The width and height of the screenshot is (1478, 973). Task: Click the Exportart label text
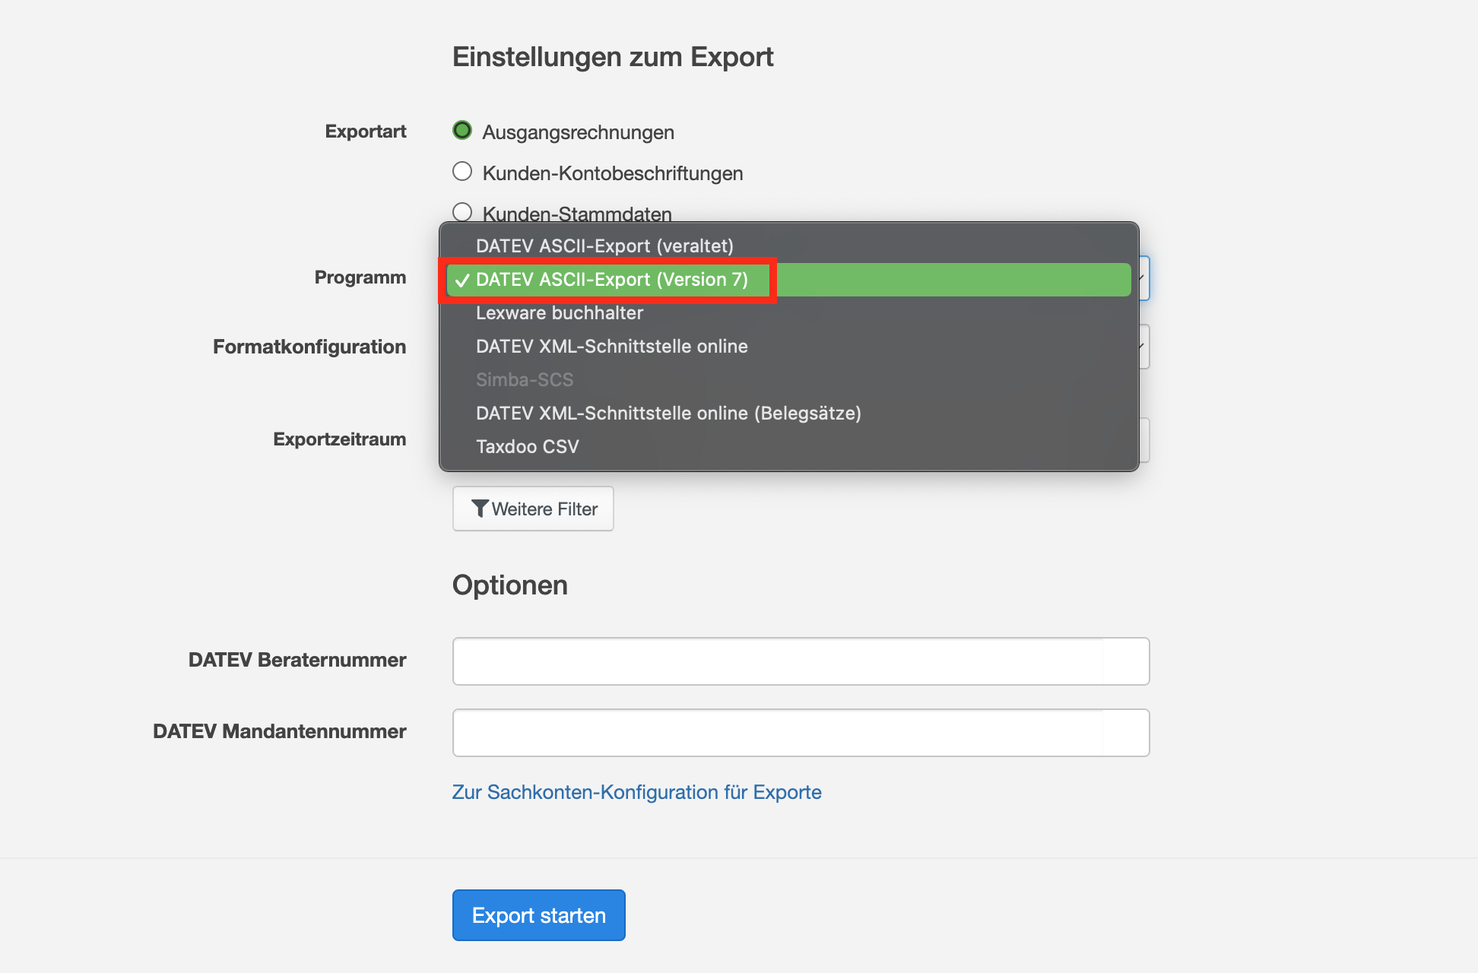tap(366, 132)
